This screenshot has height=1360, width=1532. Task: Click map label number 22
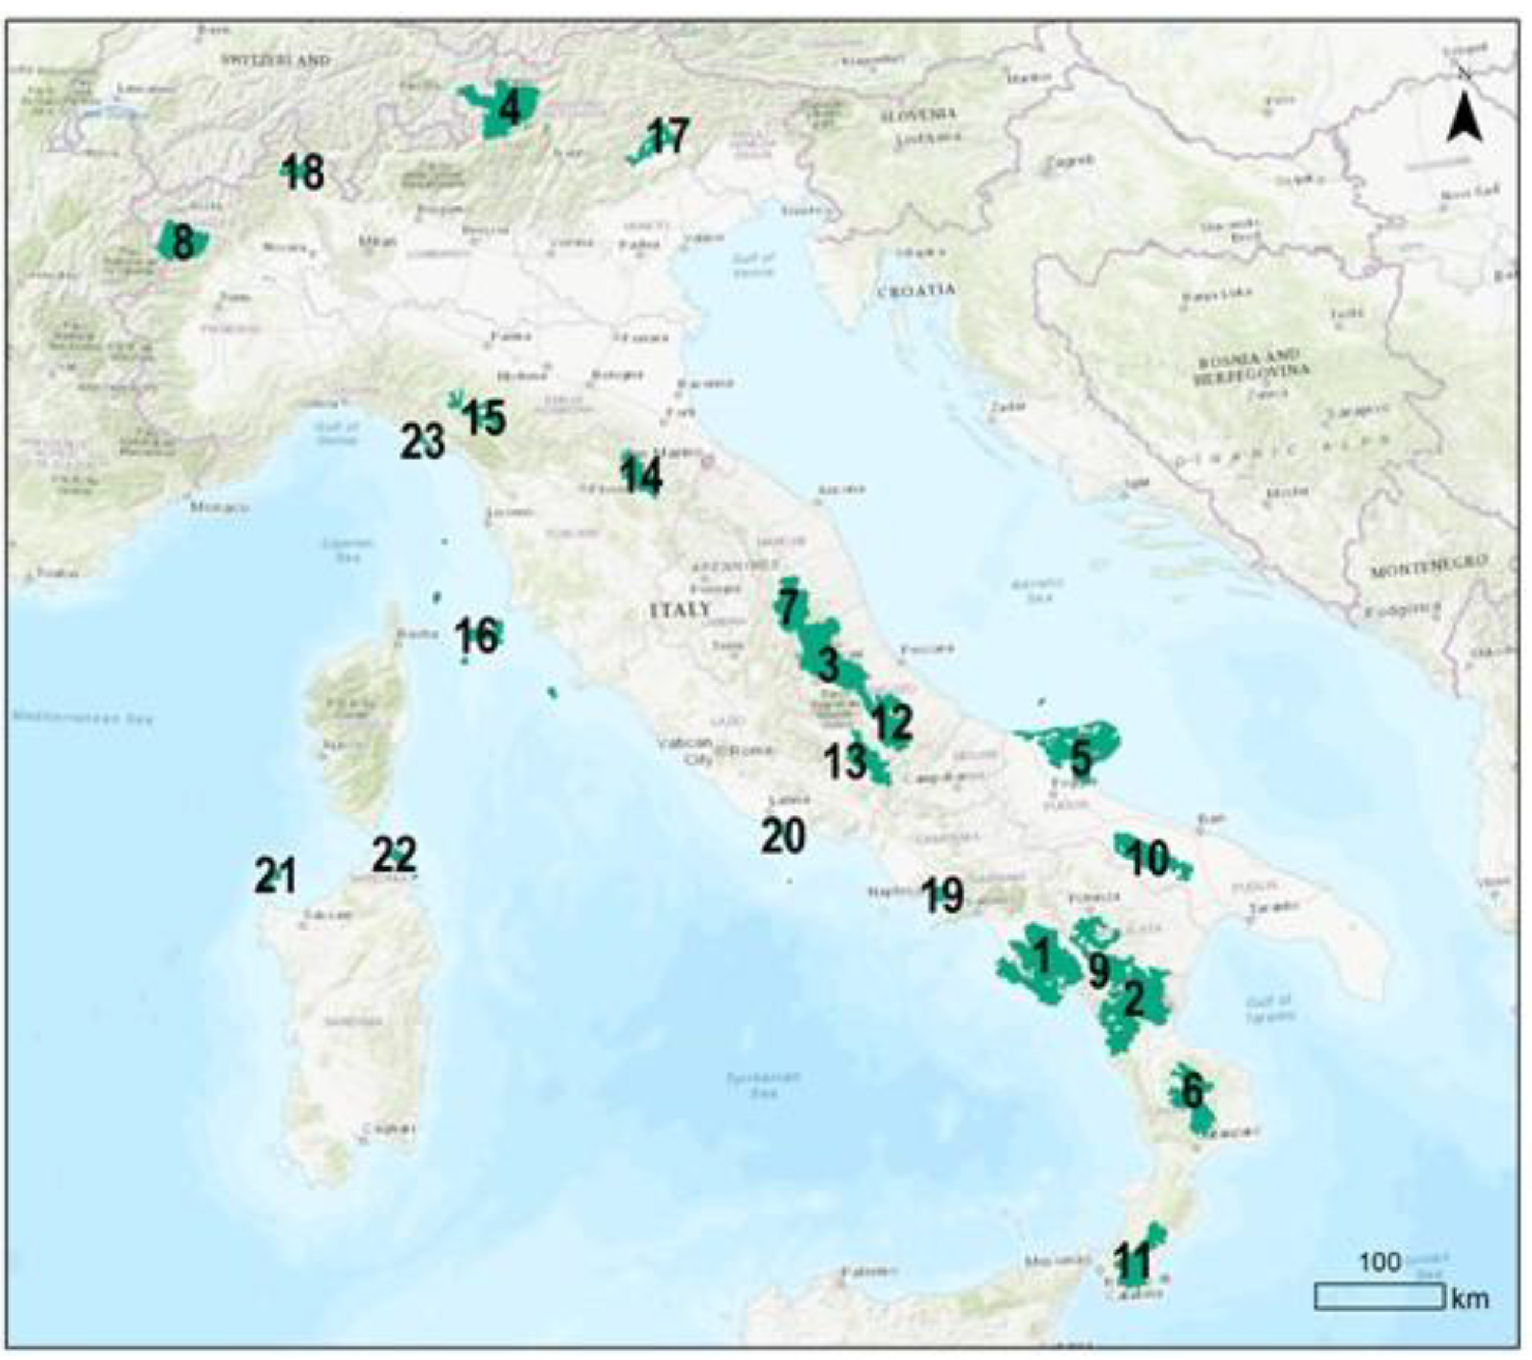click(394, 855)
